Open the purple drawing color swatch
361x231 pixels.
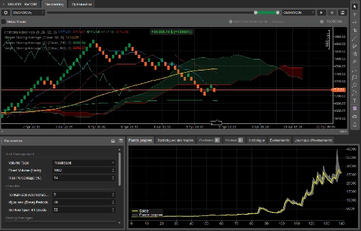tap(354, 108)
